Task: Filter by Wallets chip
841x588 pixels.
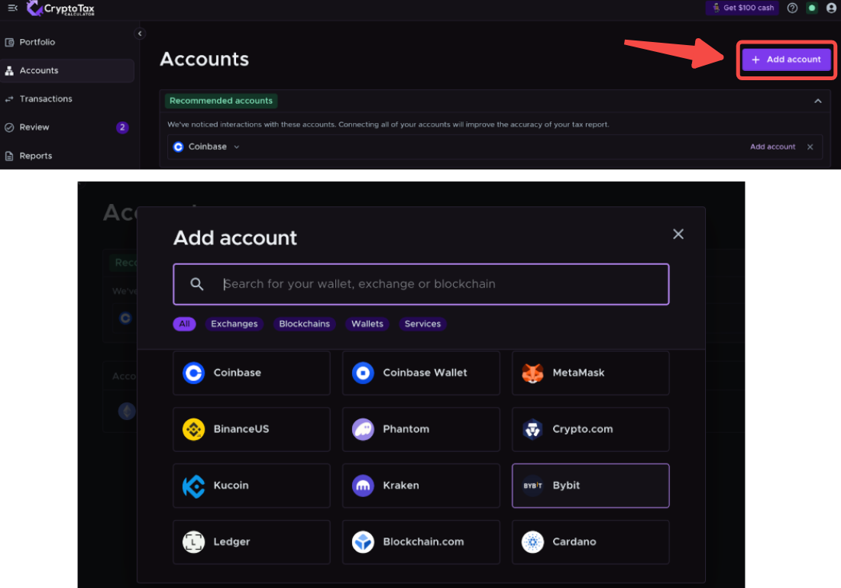Action: click(367, 324)
